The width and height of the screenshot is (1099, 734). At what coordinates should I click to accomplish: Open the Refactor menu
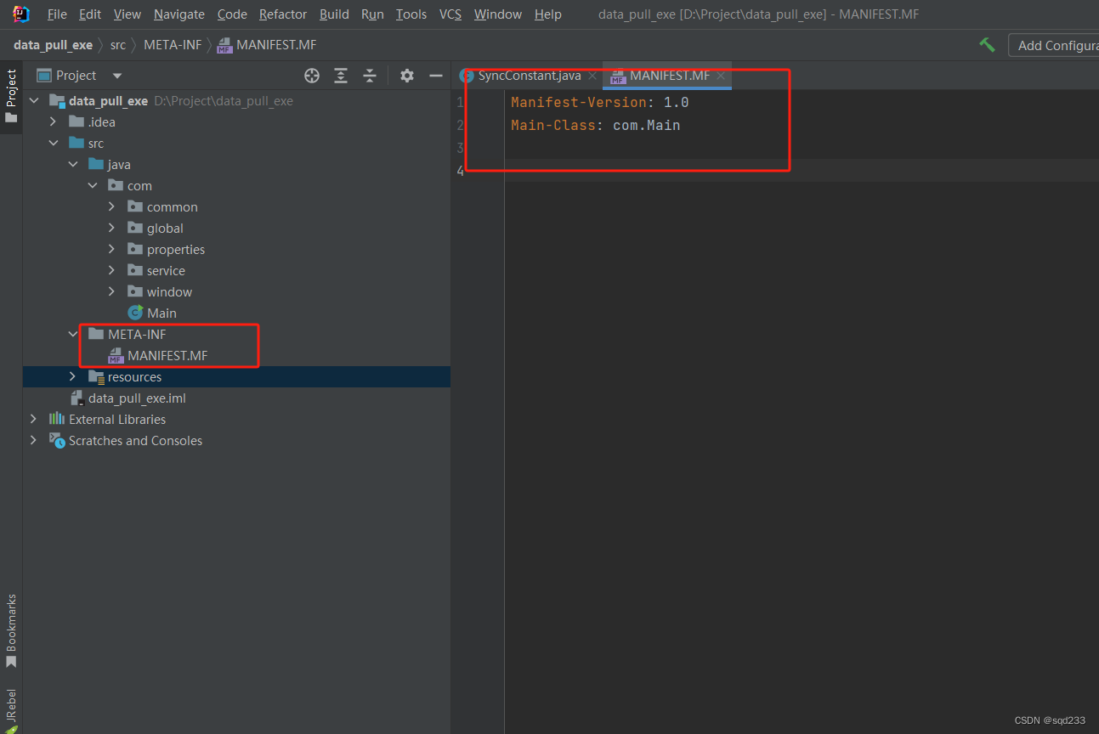pyautogui.click(x=283, y=14)
